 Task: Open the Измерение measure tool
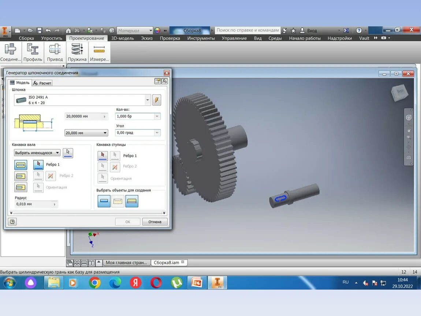(x=99, y=53)
